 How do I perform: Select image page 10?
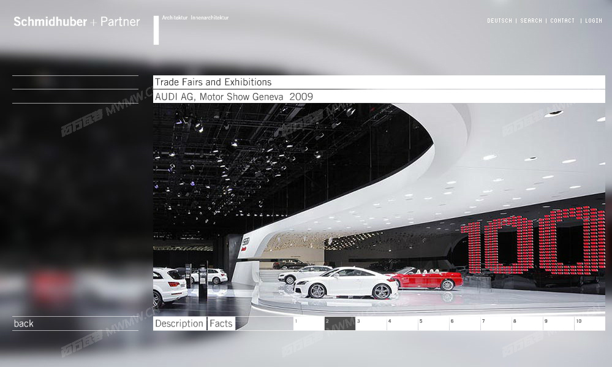click(x=590, y=323)
